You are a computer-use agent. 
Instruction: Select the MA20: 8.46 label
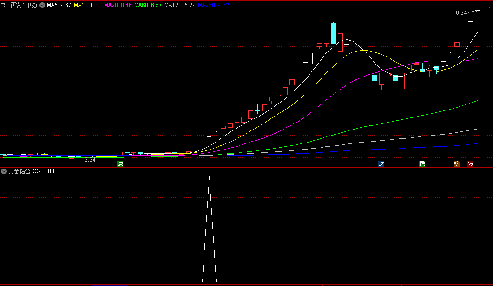coord(118,5)
